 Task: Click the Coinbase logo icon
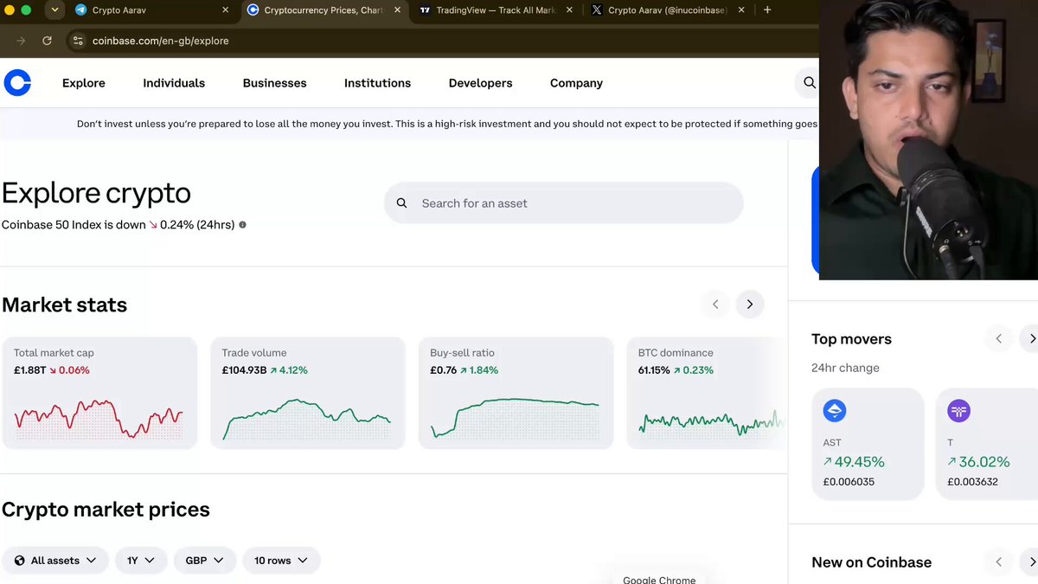click(17, 83)
